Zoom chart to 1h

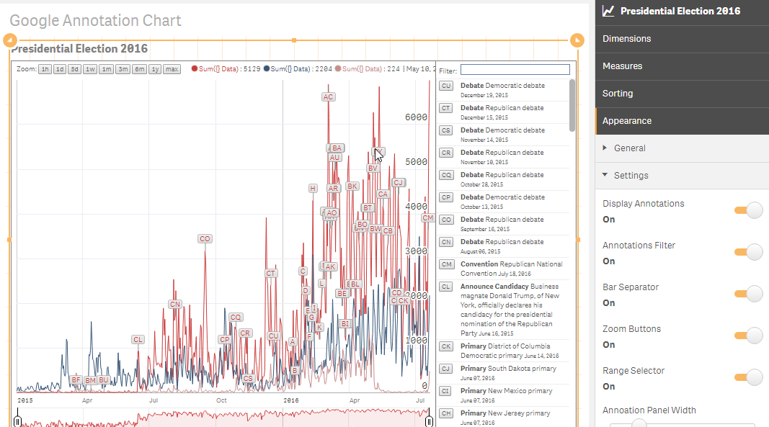[x=45, y=69]
